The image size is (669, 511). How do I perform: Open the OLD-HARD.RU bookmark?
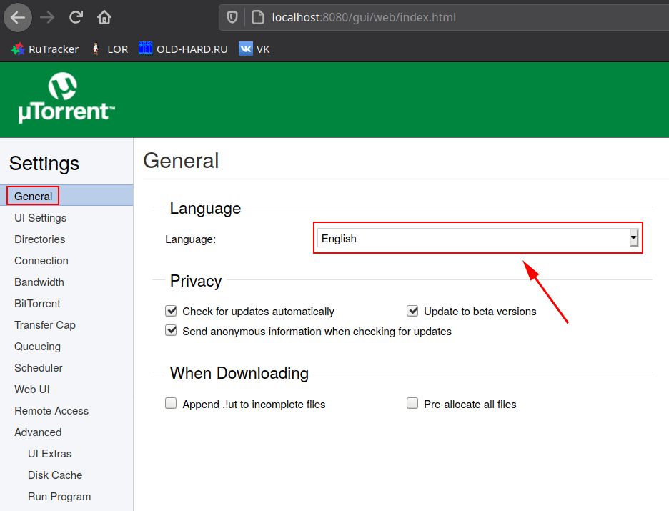pos(183,49)
